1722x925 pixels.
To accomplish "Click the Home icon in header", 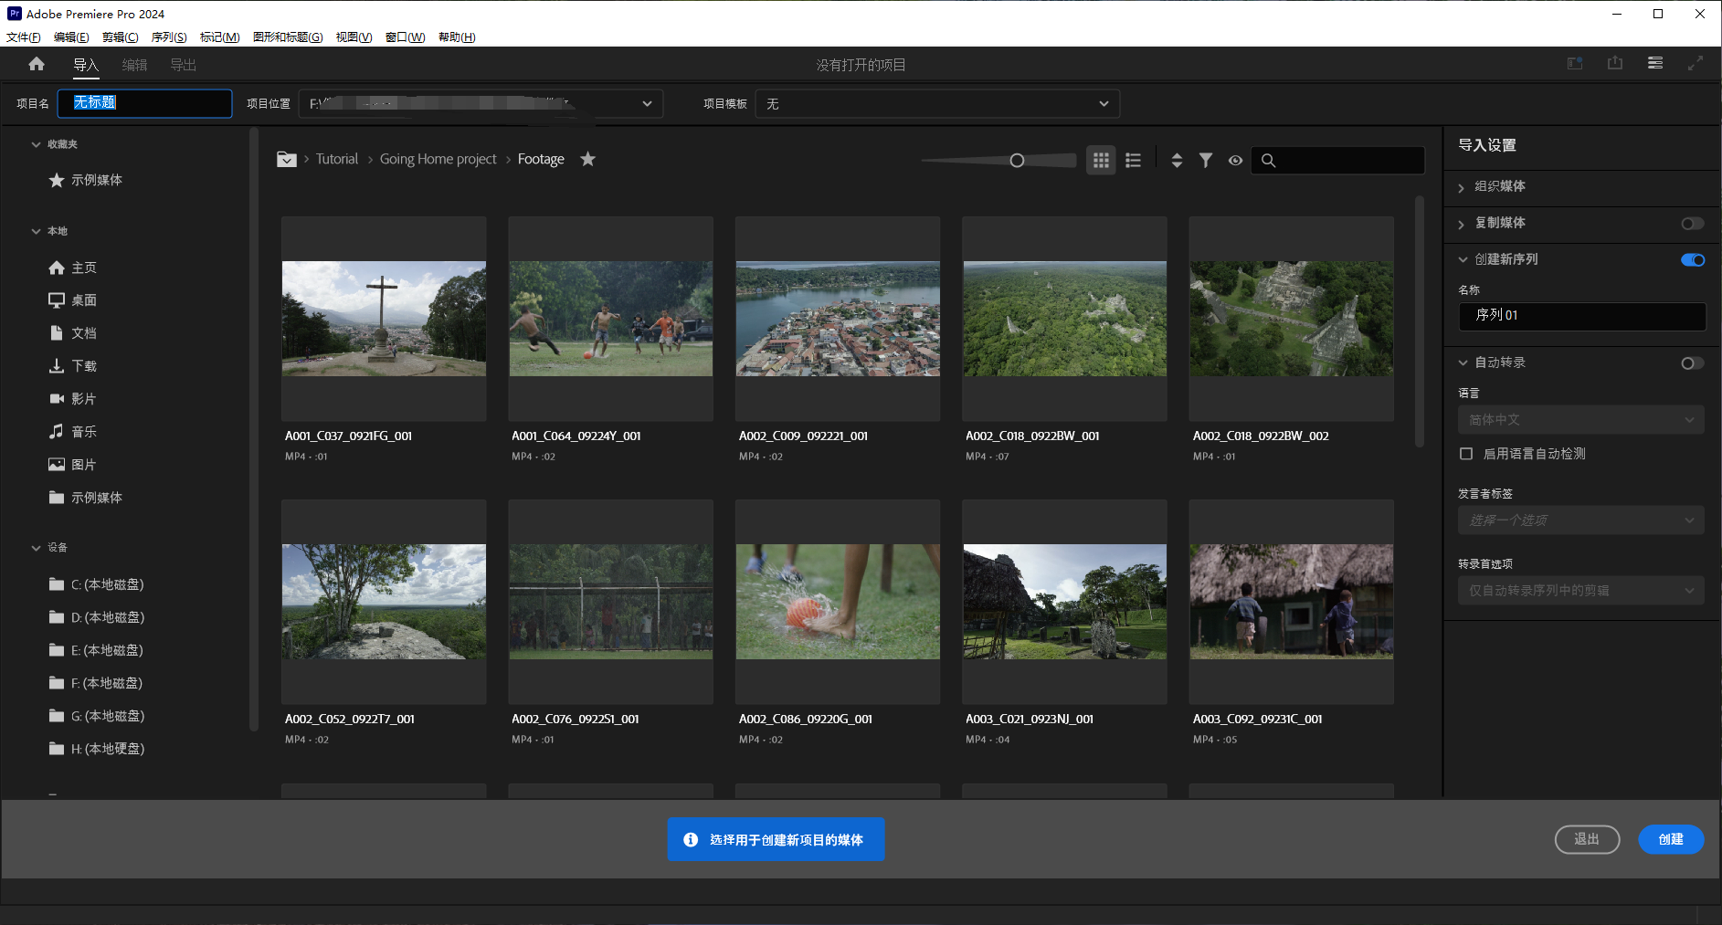I will point(37,64).
